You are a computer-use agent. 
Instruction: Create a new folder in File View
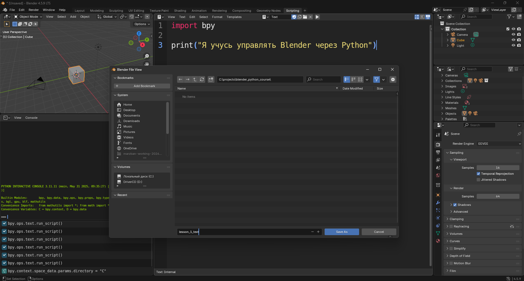211,79
